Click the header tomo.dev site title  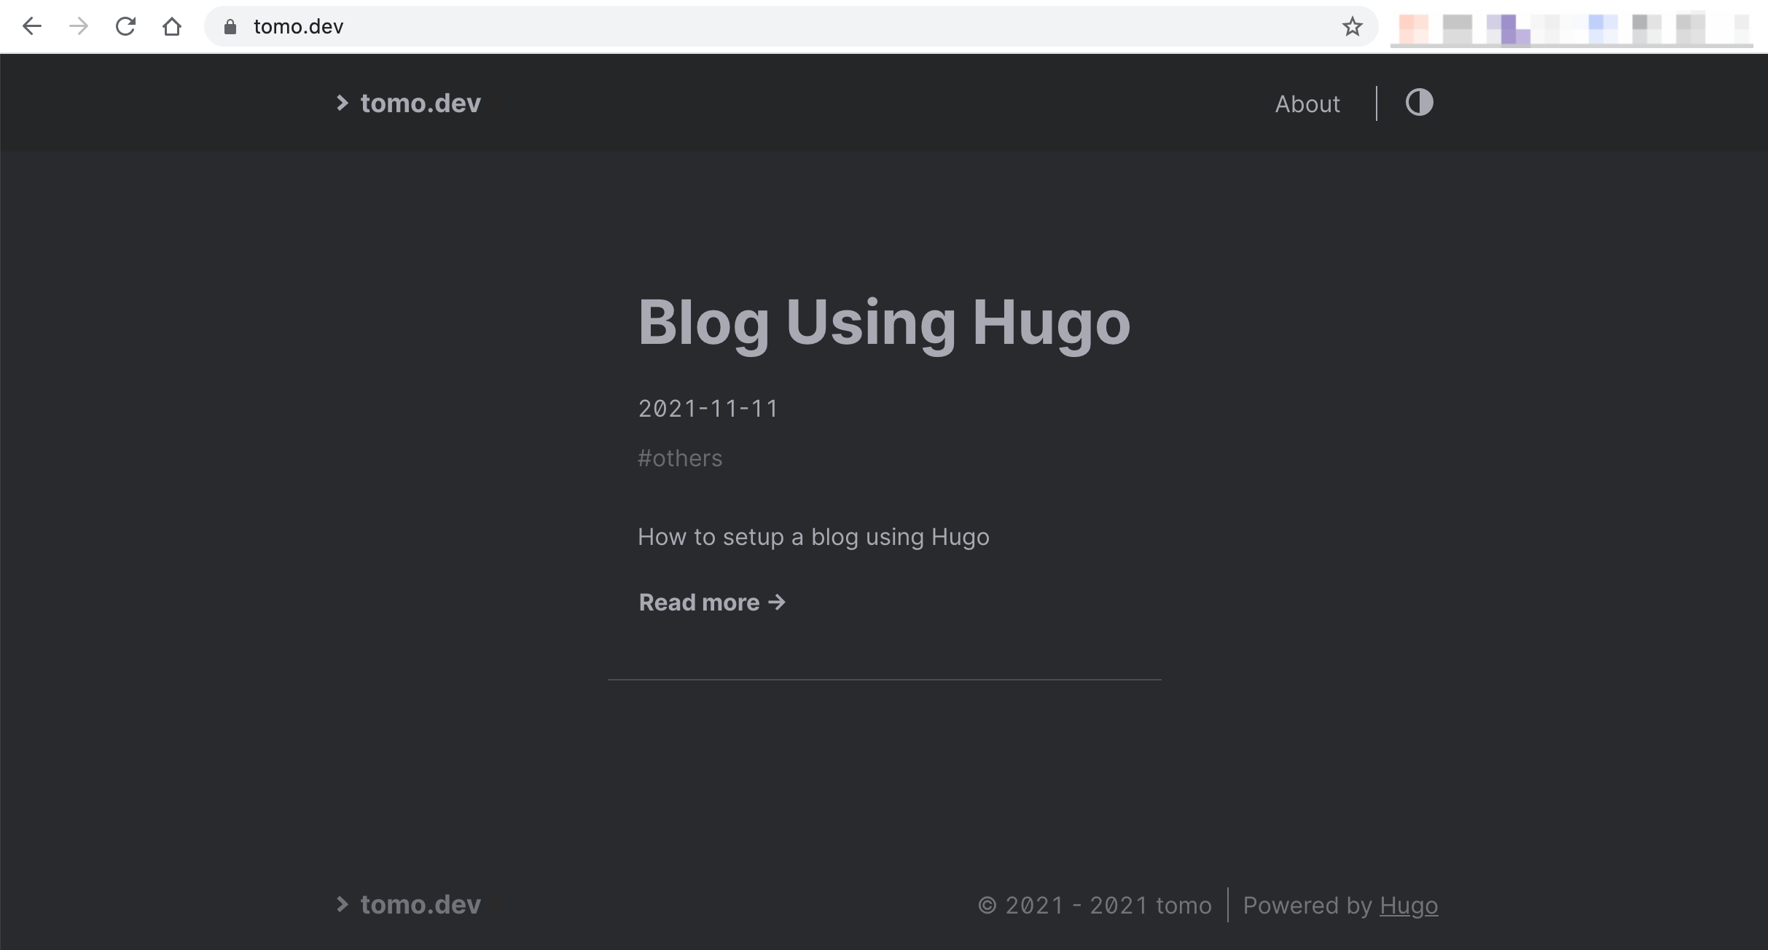click(421, 103)
